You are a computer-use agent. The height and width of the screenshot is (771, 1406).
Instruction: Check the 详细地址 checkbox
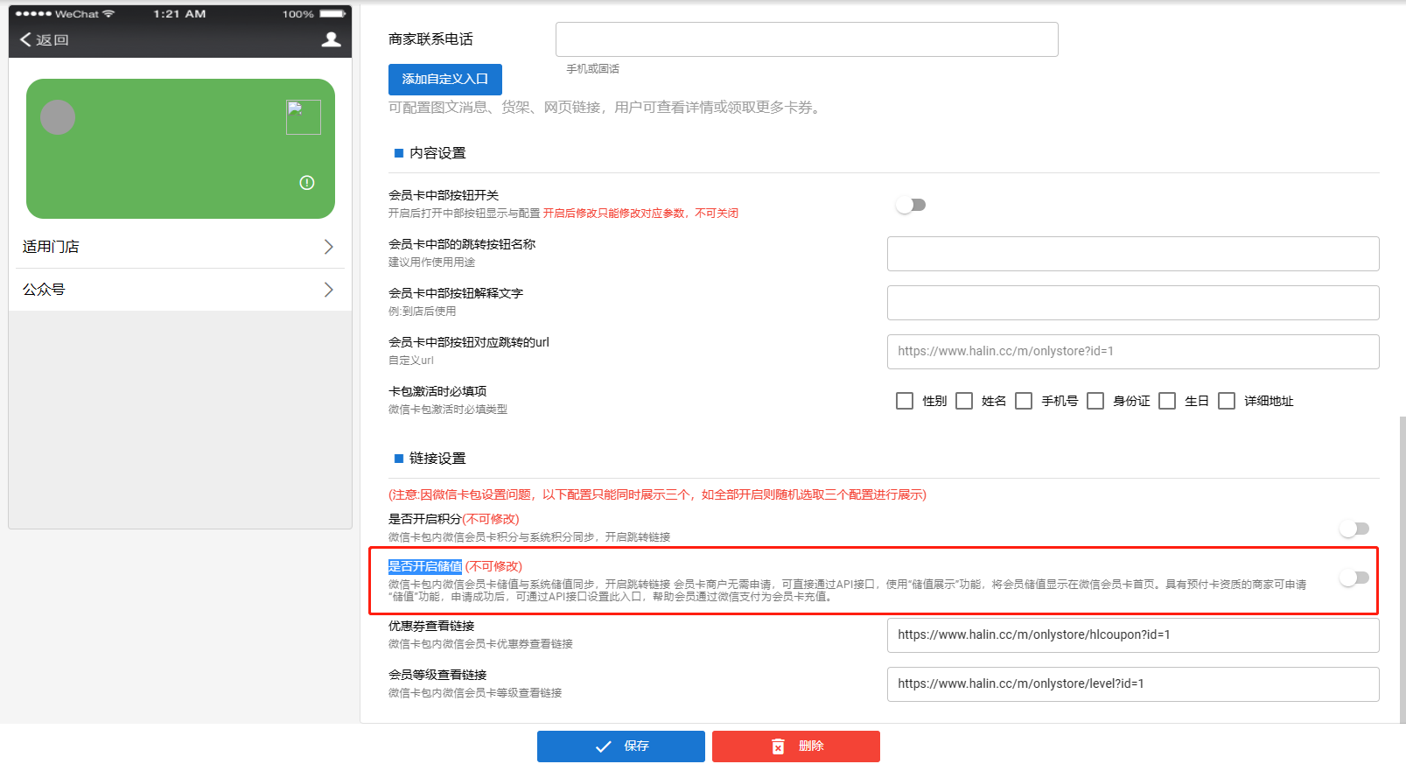click(1227, 401)
